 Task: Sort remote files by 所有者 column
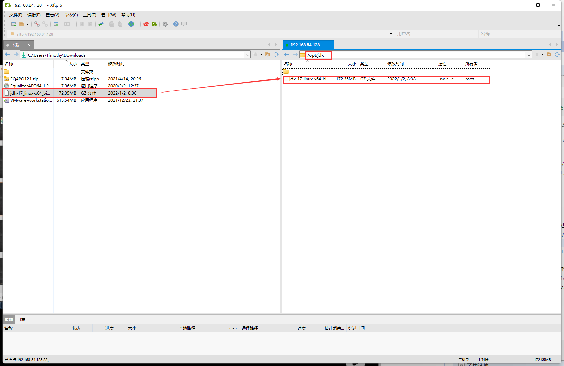[477, 64]
